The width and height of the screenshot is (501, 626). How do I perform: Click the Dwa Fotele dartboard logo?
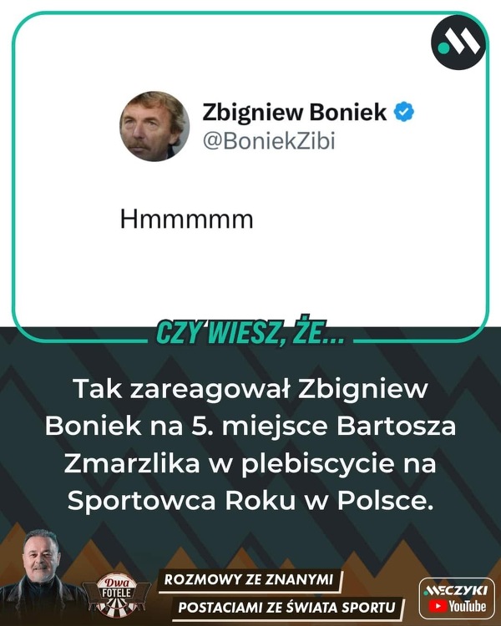click(x=116, y=594)
